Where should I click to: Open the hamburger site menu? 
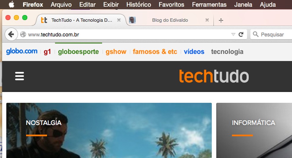click(x=20, y=76)
